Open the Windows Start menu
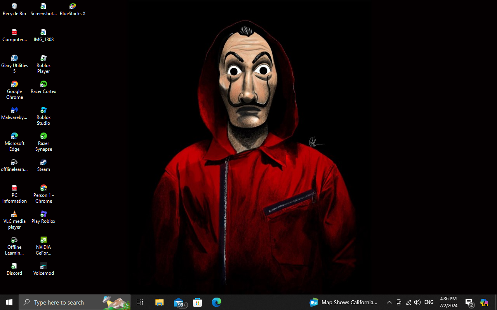 [9, 302]
